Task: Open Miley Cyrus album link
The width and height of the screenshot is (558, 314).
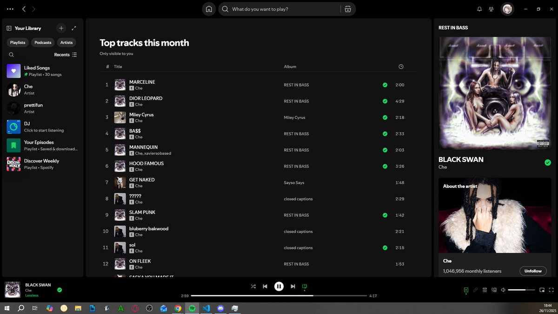Action: pos(294,118)
